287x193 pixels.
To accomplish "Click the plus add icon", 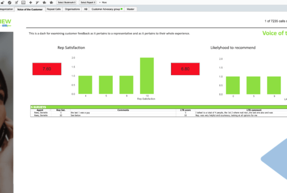I will (31, 3).
